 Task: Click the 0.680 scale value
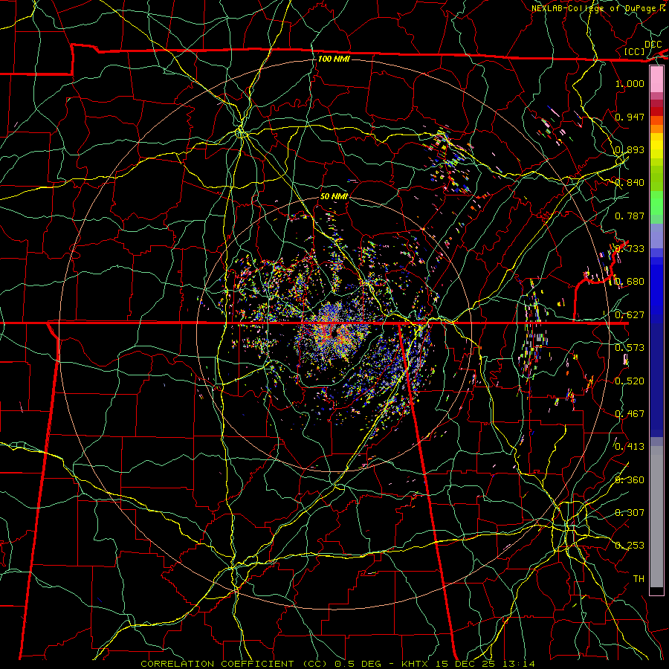point(630,282)
